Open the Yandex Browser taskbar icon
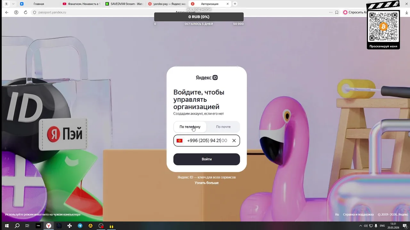410x230 pixels. (49, 226)
